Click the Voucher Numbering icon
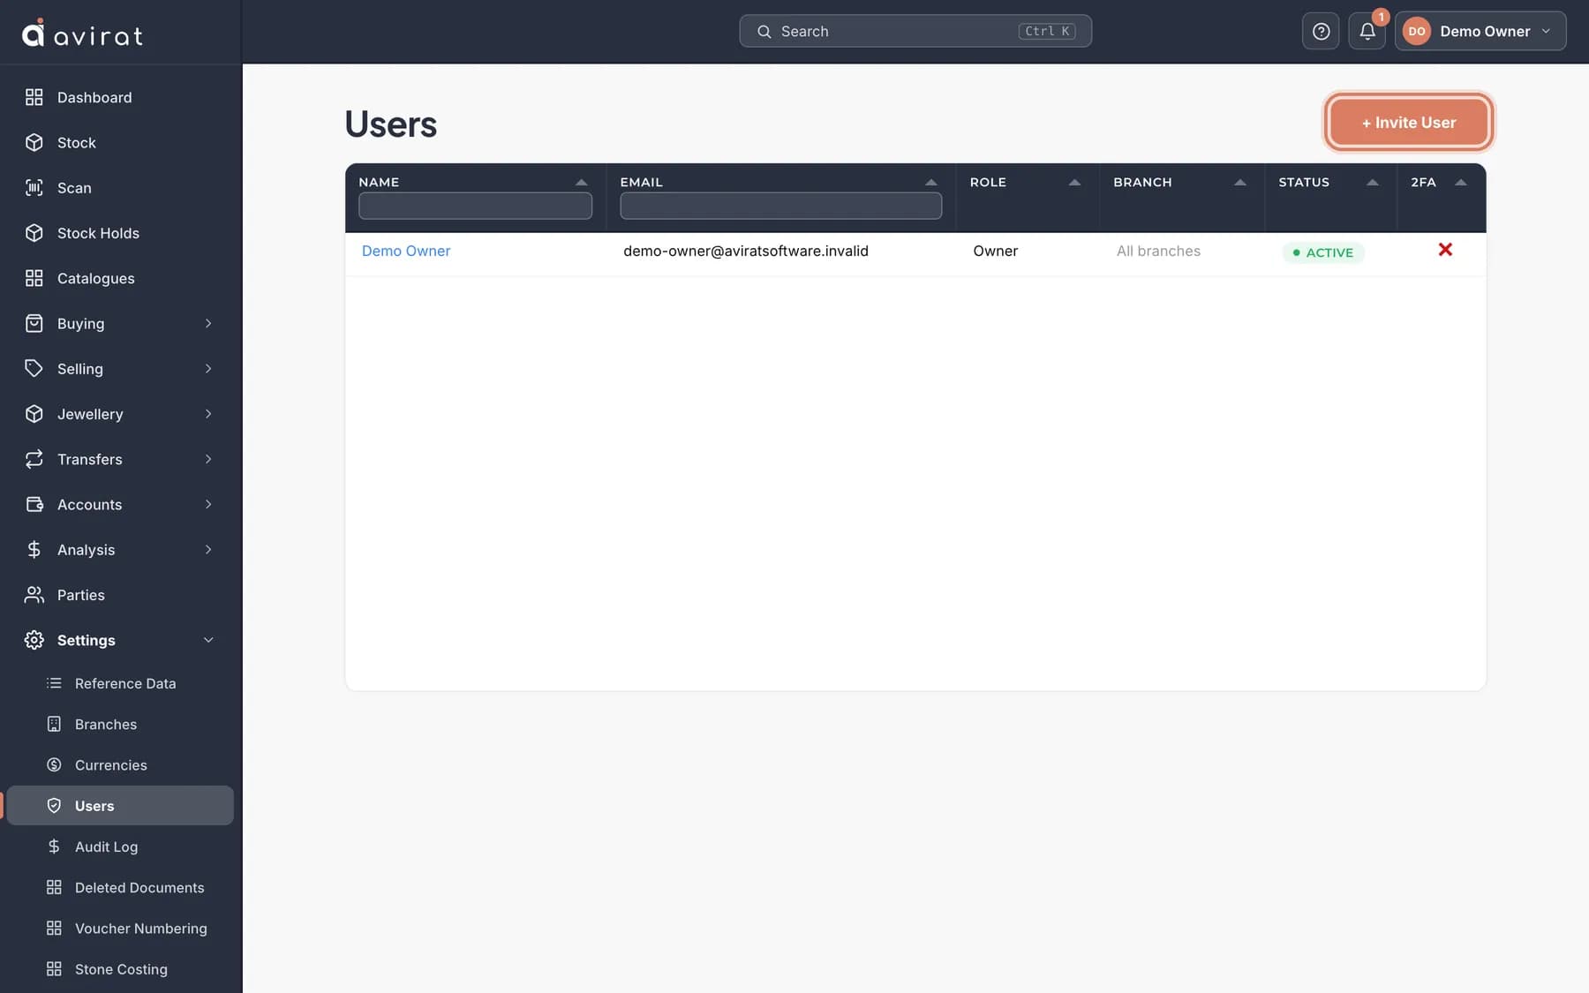The image size is (1589, 993). [54, 928]
